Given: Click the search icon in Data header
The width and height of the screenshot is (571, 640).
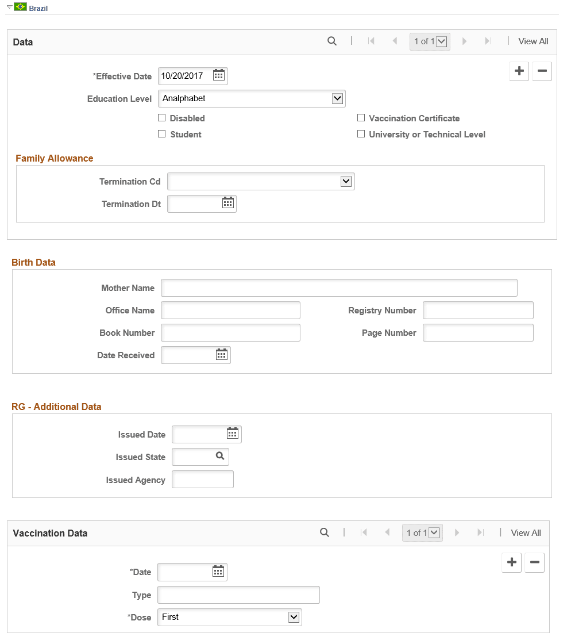Looking at the screenshot, I should pyautogui.click(x=332, y=41).
